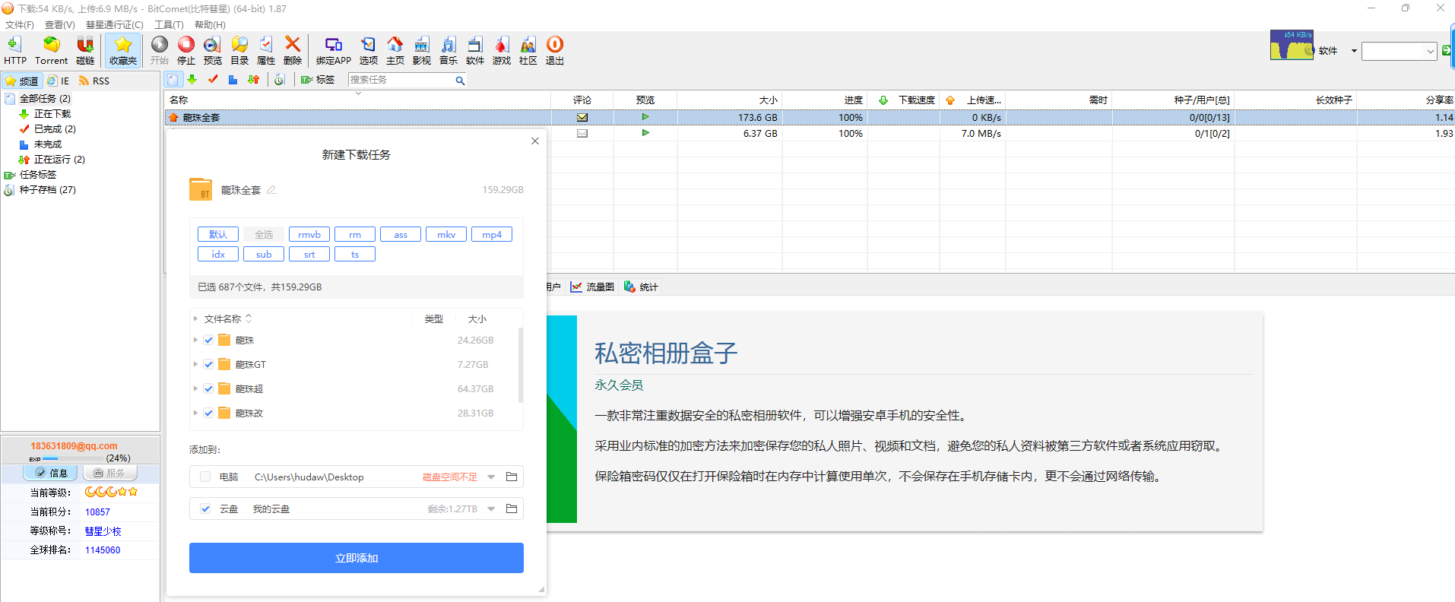Click the 服务 button in account panel
Image resolution: width=1455 pixels, height=602 pixels.
[x=109, y=473]
